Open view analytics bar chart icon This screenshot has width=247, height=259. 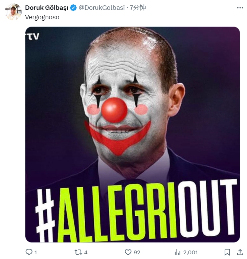178,252
